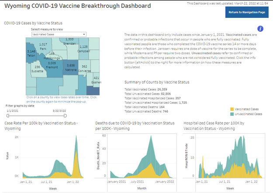Click the 1/1/2021 start date field

coord(13,111)
